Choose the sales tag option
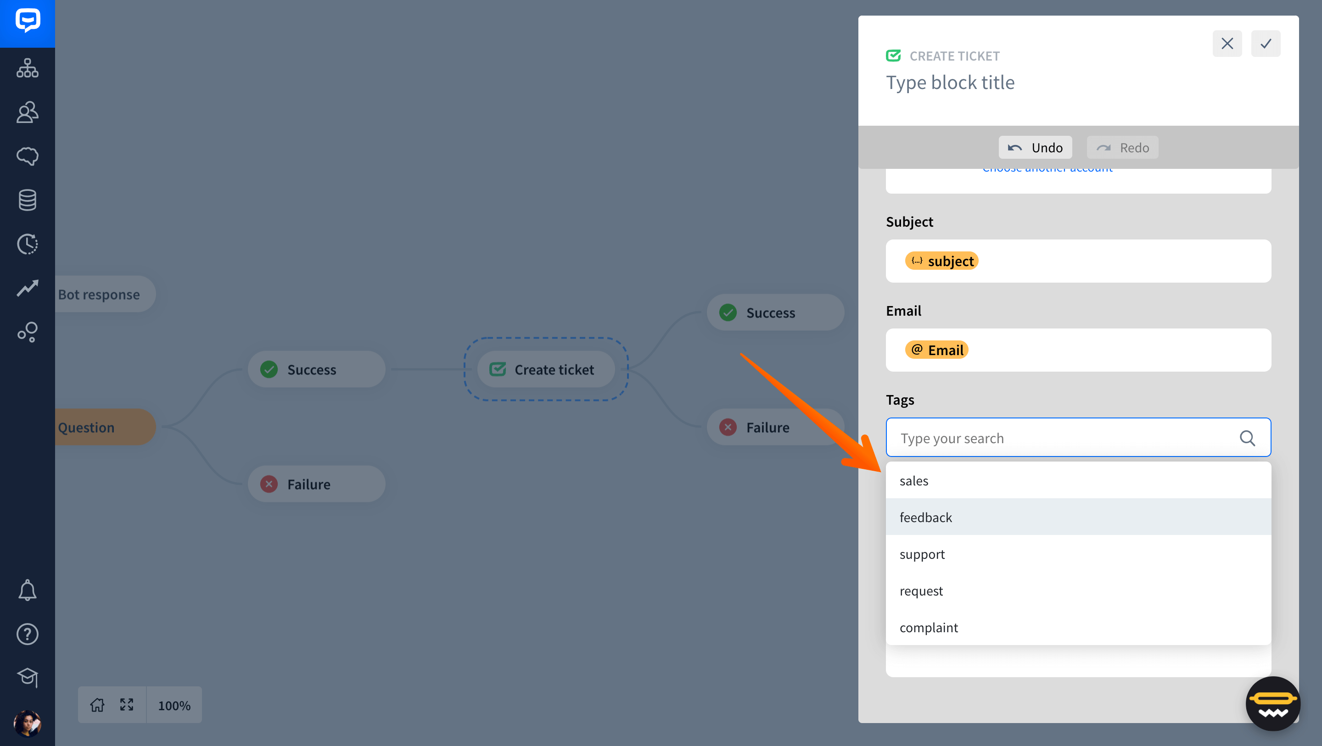This screenshot has height=746, width=1322. click(1078, 481)
